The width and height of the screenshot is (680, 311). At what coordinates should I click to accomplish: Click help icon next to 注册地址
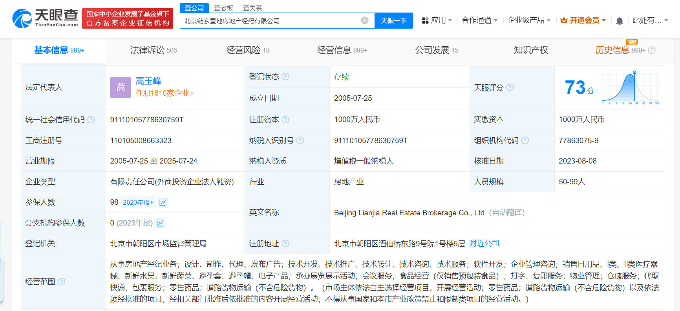tap(285, 244)
